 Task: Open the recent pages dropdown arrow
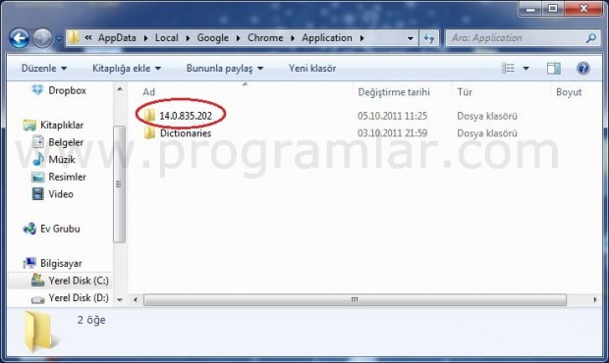click(x=59, y=39)
